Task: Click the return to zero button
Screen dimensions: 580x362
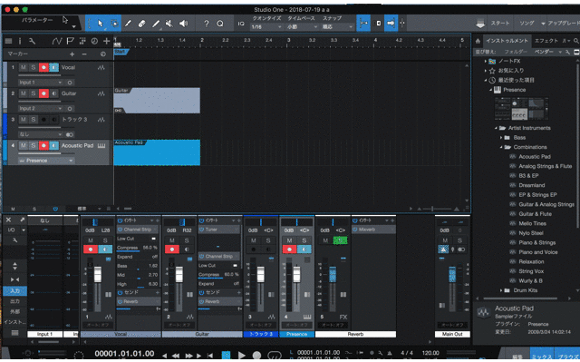Action: [209, 356]
